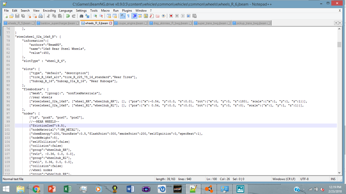Toggle the Folder as Workspace panel
Screen dimensions: 346x194
tap(158, 16)
